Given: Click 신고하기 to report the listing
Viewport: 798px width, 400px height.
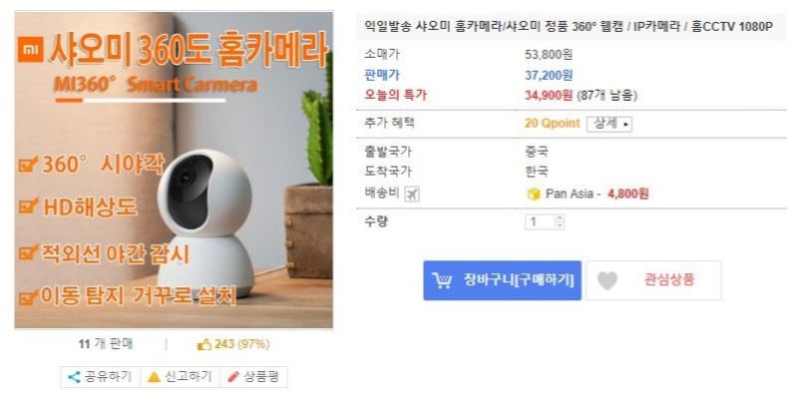Looking at the screenshot, I should pyautogui.click(x=181, y=377).
